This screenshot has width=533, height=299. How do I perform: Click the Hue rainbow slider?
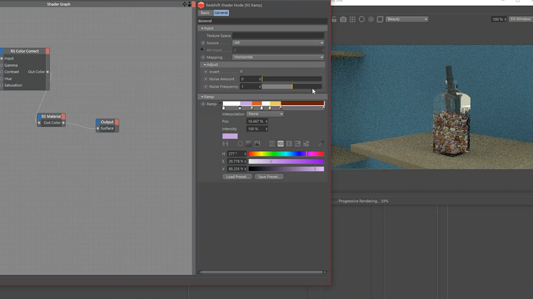pos(286,154)
